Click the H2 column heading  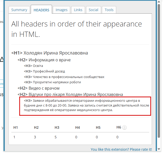pos(36,127)
